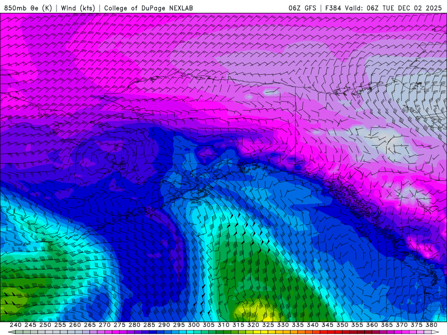The image size is (447, 335).
Task: Click the 'College of DuPage NEXLAB' label
Action: coord(149,8)
